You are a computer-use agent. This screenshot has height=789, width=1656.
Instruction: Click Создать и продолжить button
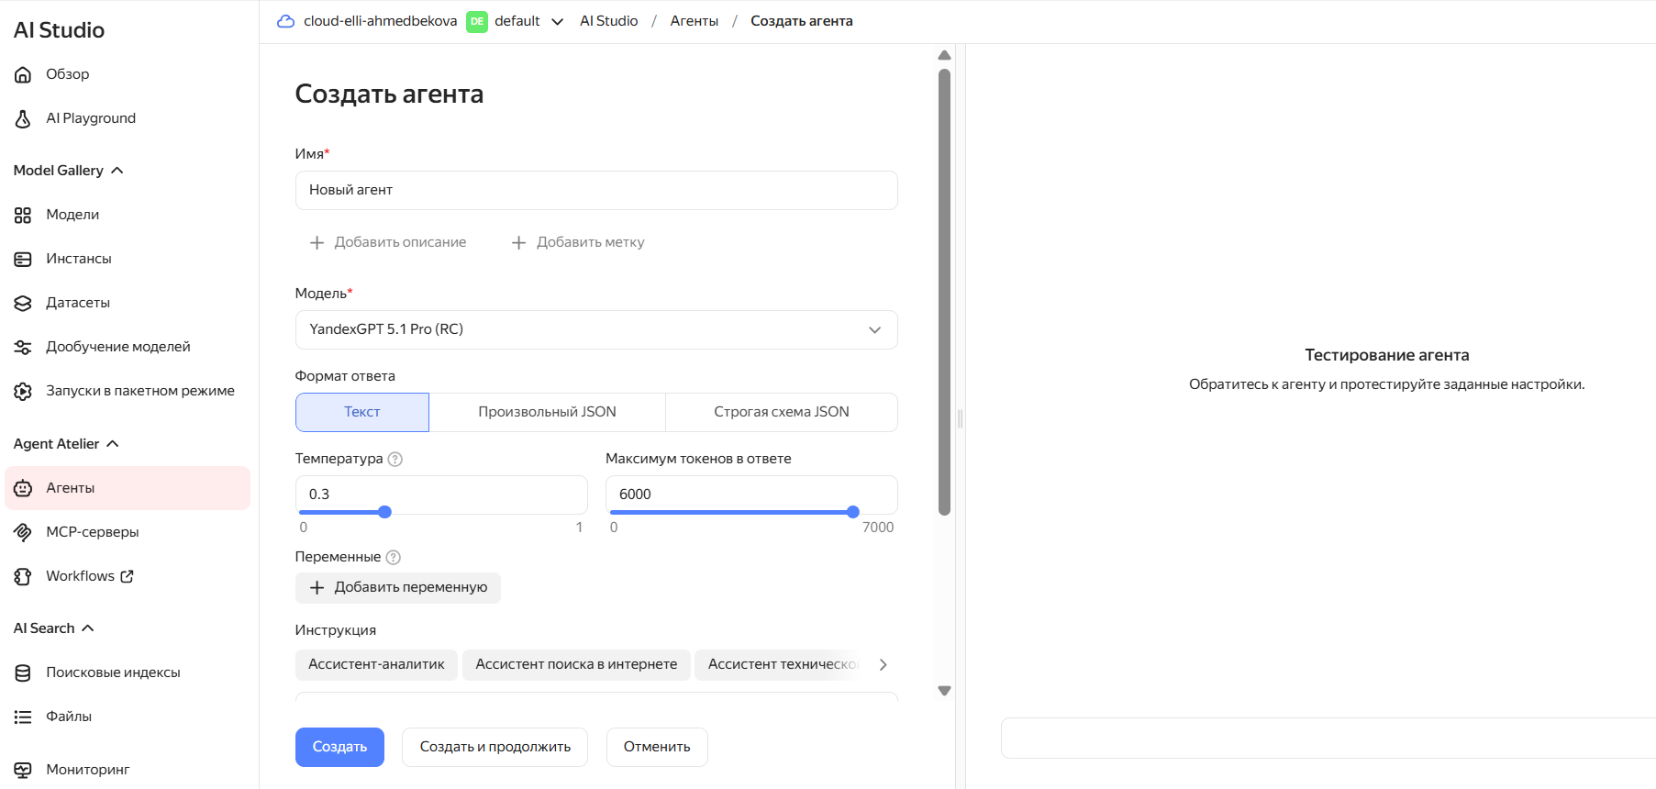coord(495,747)
